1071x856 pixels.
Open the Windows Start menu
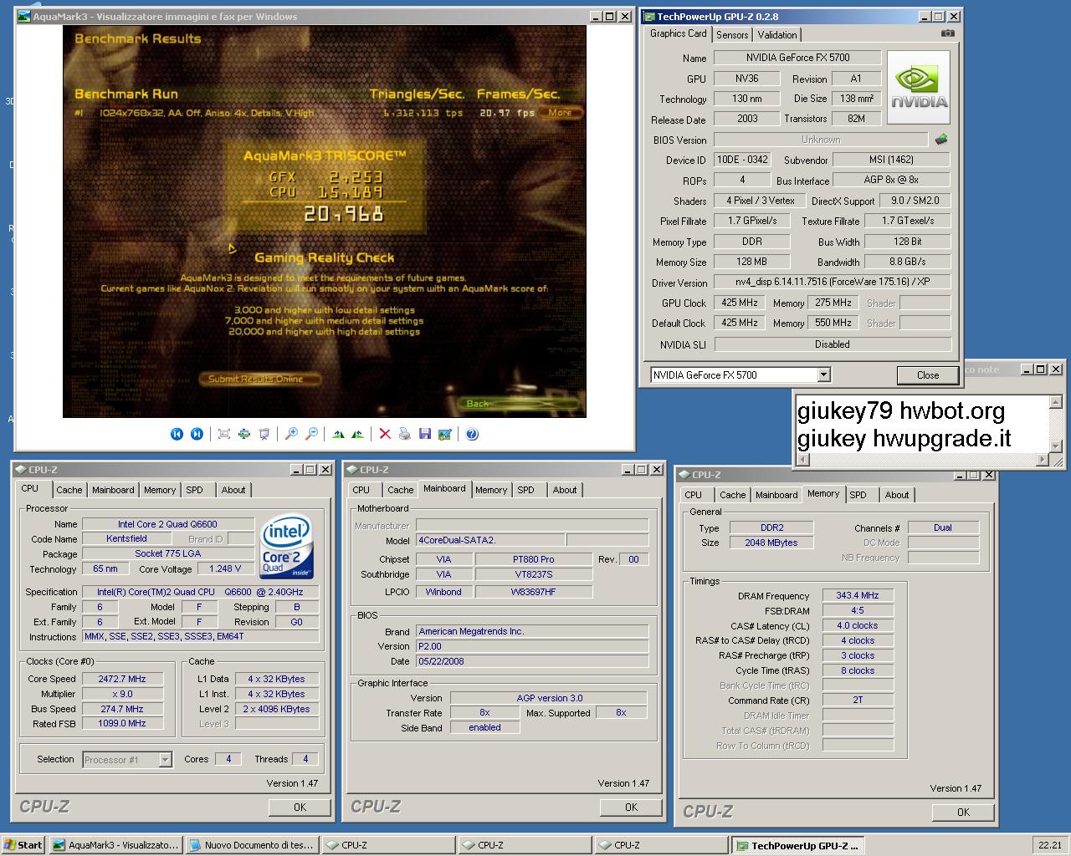[x=23, y=845]
